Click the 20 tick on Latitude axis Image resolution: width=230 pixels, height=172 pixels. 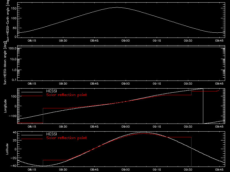[15, 140]
